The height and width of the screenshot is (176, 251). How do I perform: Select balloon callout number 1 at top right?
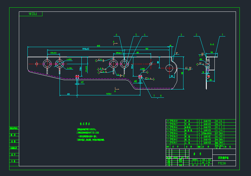[223, 34]
